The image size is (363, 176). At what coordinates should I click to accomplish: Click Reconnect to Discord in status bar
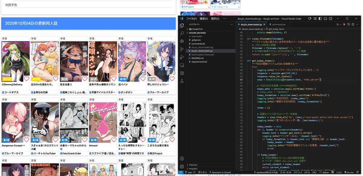click(220, 172)
